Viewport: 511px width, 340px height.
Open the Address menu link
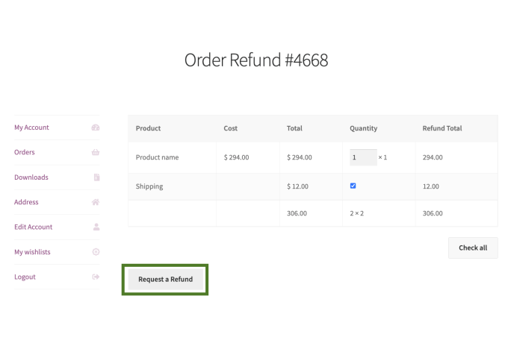[26, 202]
